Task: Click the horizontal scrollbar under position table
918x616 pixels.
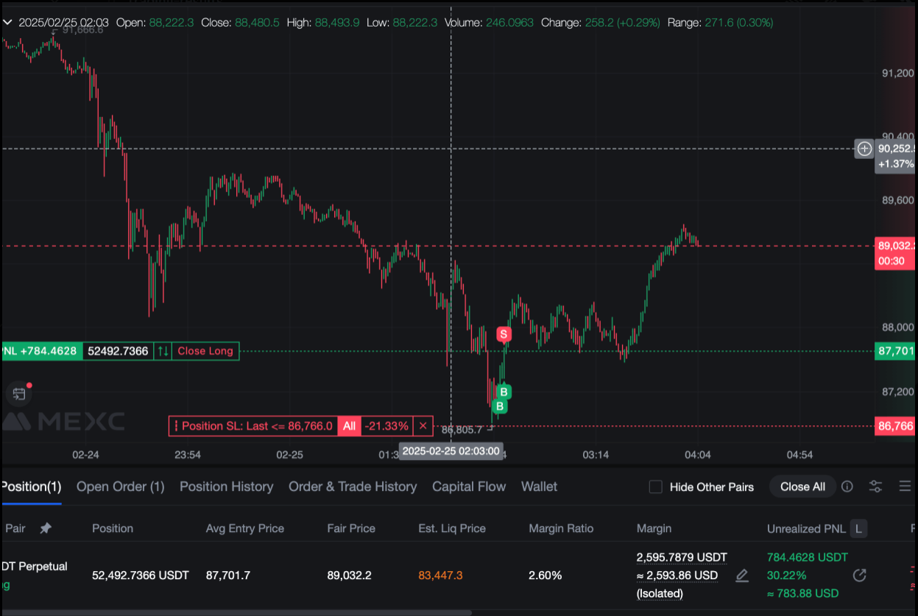Action: pos(236,612)
